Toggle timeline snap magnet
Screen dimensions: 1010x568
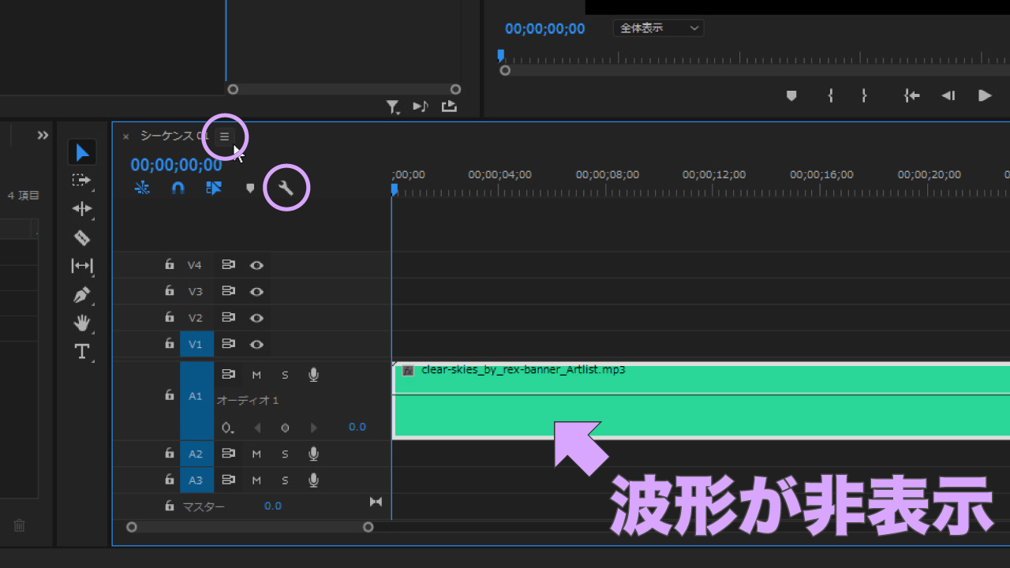178,188
